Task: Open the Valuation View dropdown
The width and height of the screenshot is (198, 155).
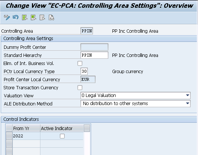Action: point(188,95)
